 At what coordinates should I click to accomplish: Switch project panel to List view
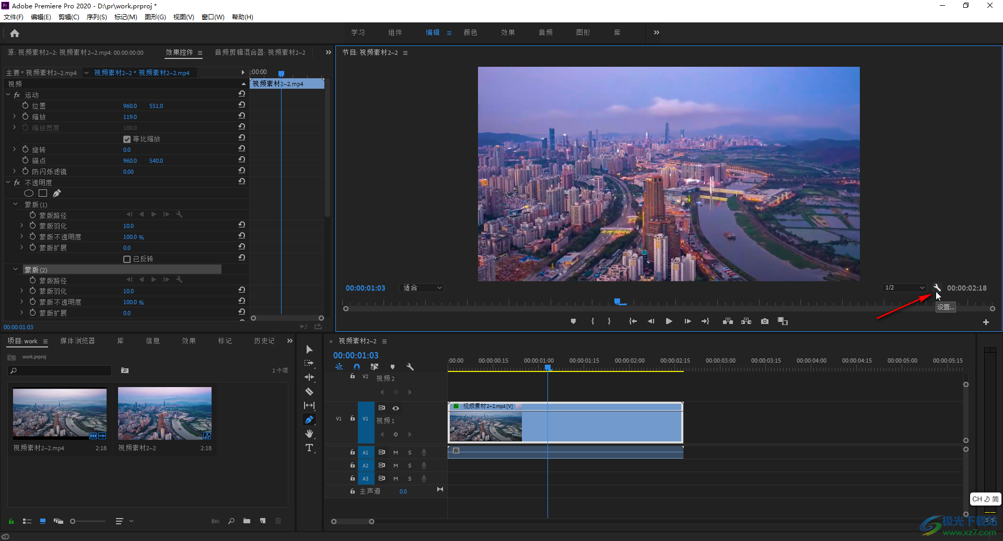click(27, 521)
